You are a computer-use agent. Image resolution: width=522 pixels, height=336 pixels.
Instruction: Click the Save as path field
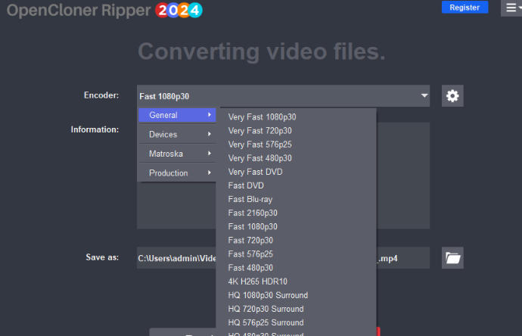283,258
